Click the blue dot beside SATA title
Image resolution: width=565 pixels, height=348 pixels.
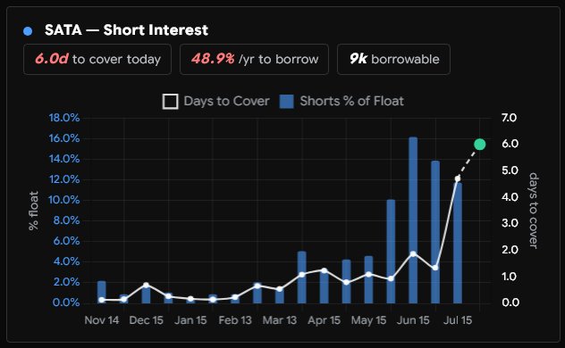pyautogui.click(x=28, y=31)
